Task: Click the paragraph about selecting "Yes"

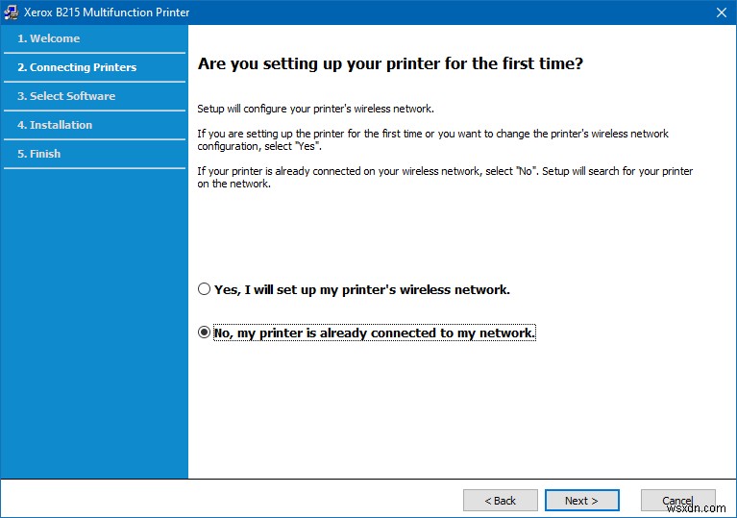Action: [432, 139]
